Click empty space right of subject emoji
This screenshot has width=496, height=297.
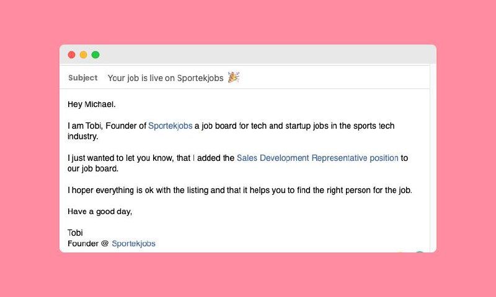point(335,78)
